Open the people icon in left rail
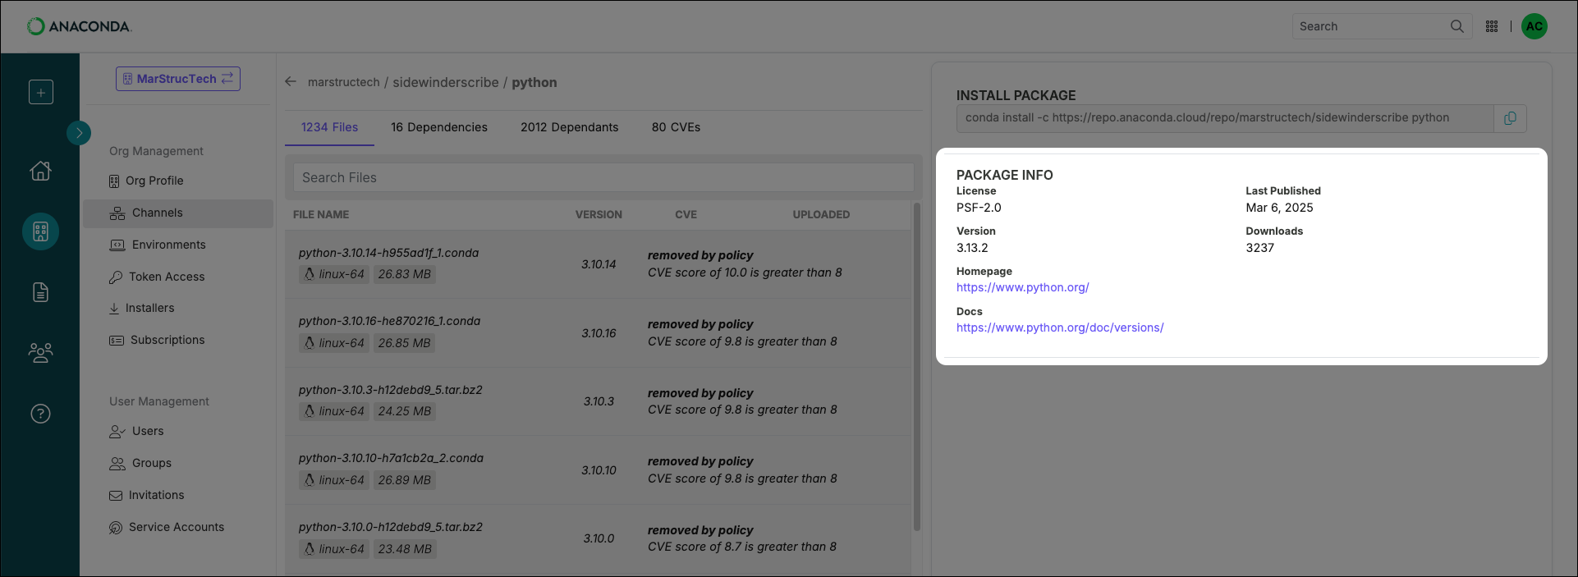The width and height of the screenshot is (1578, 577). [41, 353]
